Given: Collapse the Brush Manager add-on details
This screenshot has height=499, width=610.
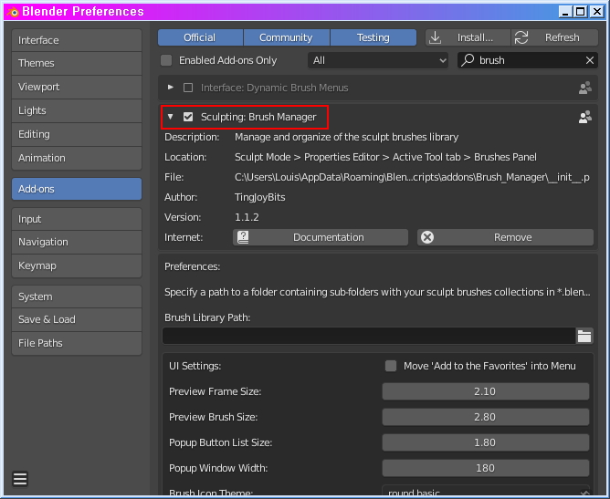Looking at the screenshot, I should [171, 117].
